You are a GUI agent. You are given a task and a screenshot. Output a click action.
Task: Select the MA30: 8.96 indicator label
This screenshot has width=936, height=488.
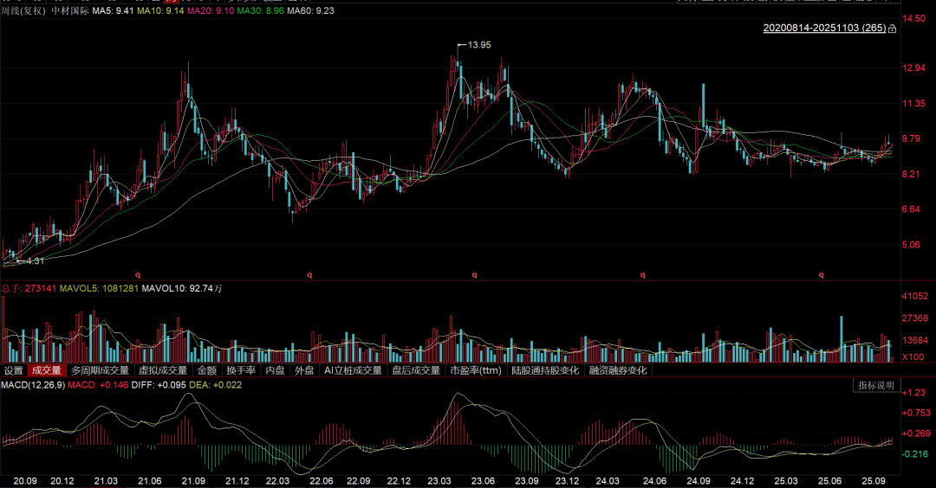[260, 10]
